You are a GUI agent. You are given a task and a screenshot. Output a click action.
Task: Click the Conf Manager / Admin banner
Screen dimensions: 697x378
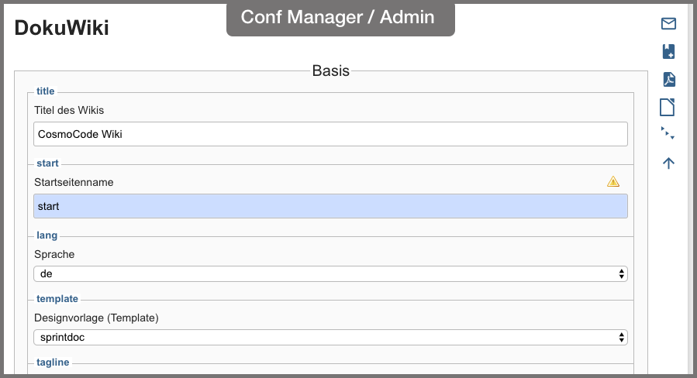tap(340, 18)
